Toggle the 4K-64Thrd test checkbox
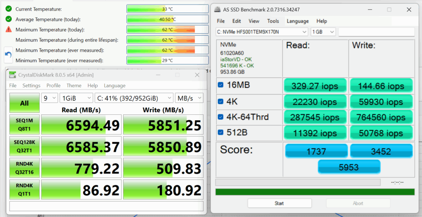422x217 pixels. (220, 117)
